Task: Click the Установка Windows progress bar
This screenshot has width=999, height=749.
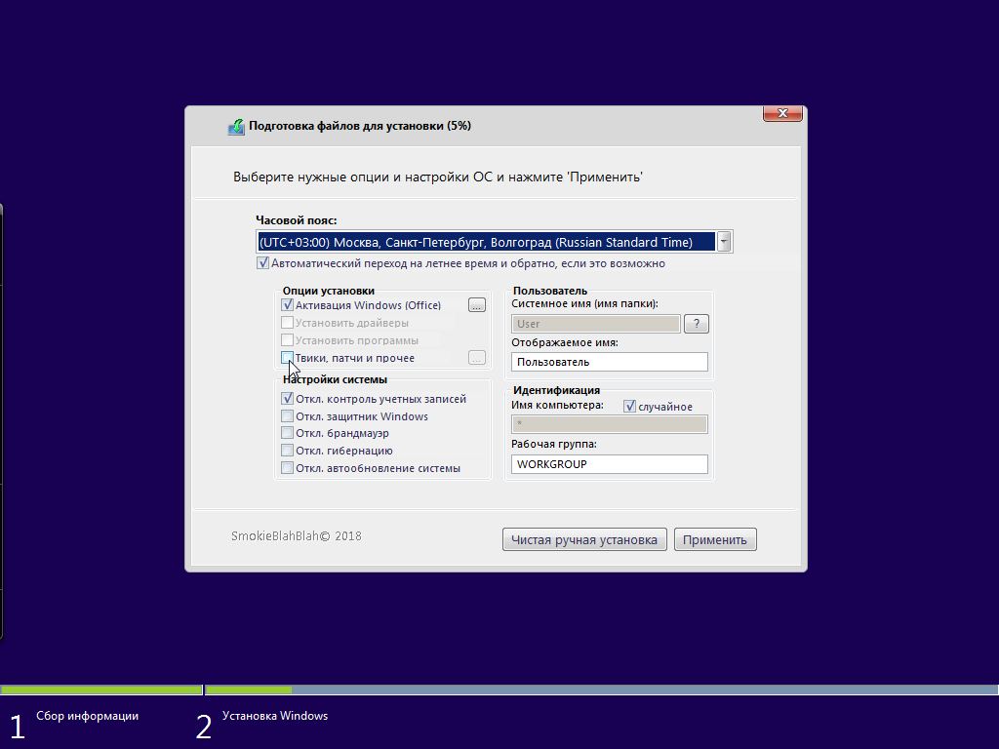Action: (601, 690)
